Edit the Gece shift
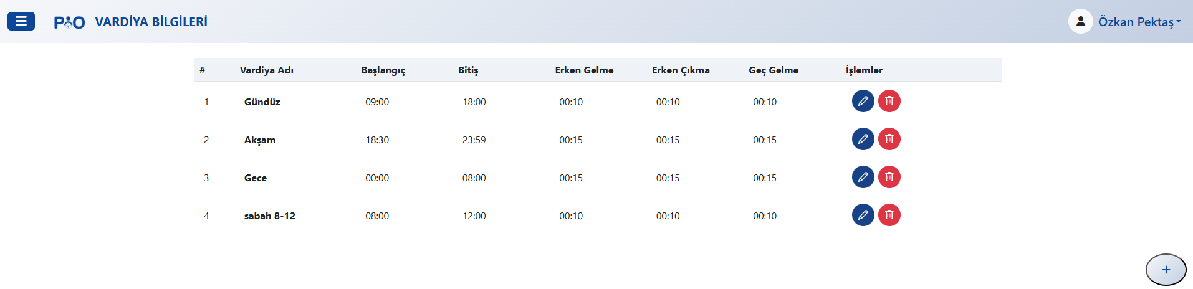The width and height of the screenshot is (1193, 289). coord(863,177)
